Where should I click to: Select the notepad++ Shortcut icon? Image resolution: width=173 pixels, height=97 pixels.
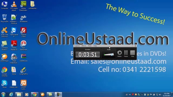tap(14, 19)
